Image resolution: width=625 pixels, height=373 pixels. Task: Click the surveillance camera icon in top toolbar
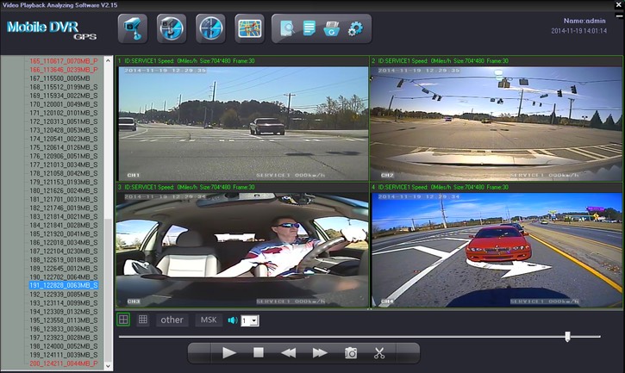click(x=131, y=28)
